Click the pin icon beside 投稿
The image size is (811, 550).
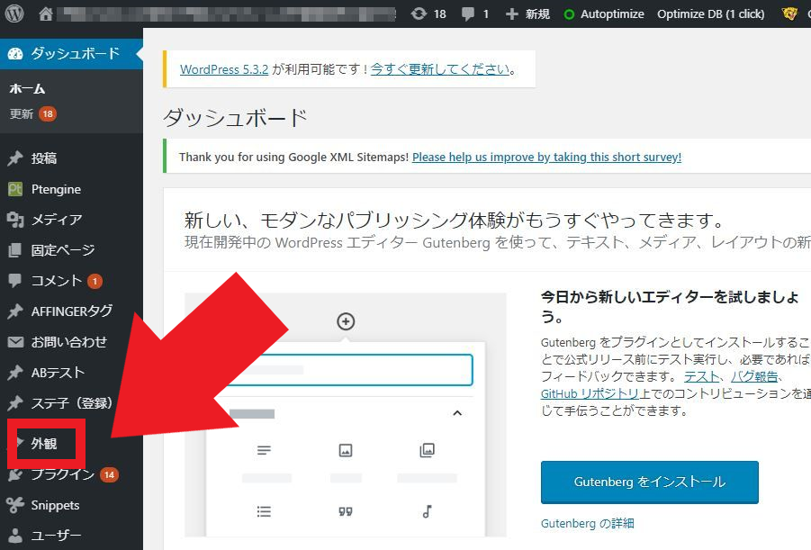(x=15, y=158)
